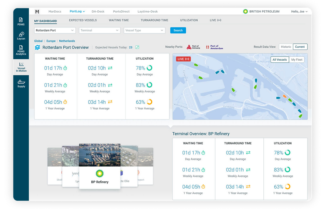Image resolution: width=324 pixels, height=209 pixels.
Task: Click orange arrows beside port overview 03d 14h
Action: [x=110, y=102]
